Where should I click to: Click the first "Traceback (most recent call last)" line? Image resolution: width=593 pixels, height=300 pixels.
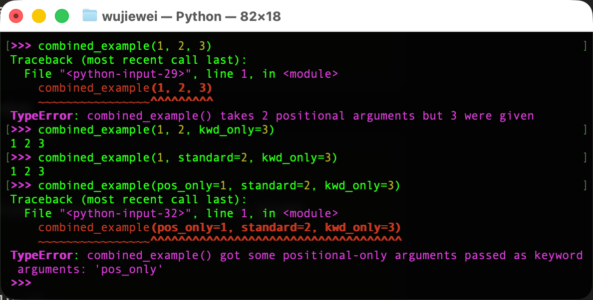coord(128,60)
